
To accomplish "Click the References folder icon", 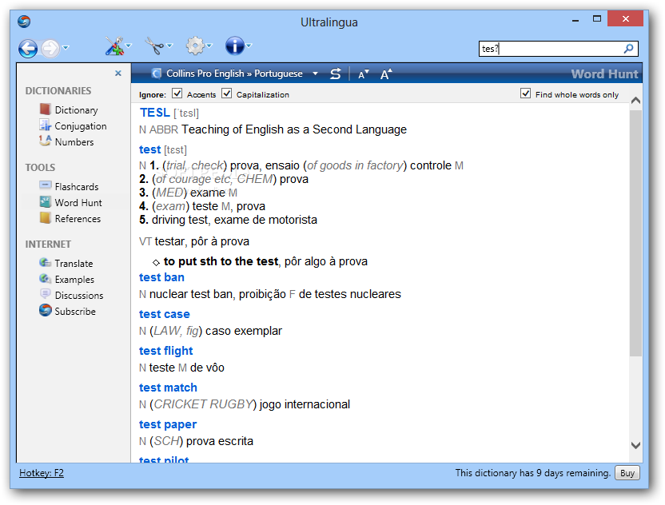I will click(x=45, y=218).
